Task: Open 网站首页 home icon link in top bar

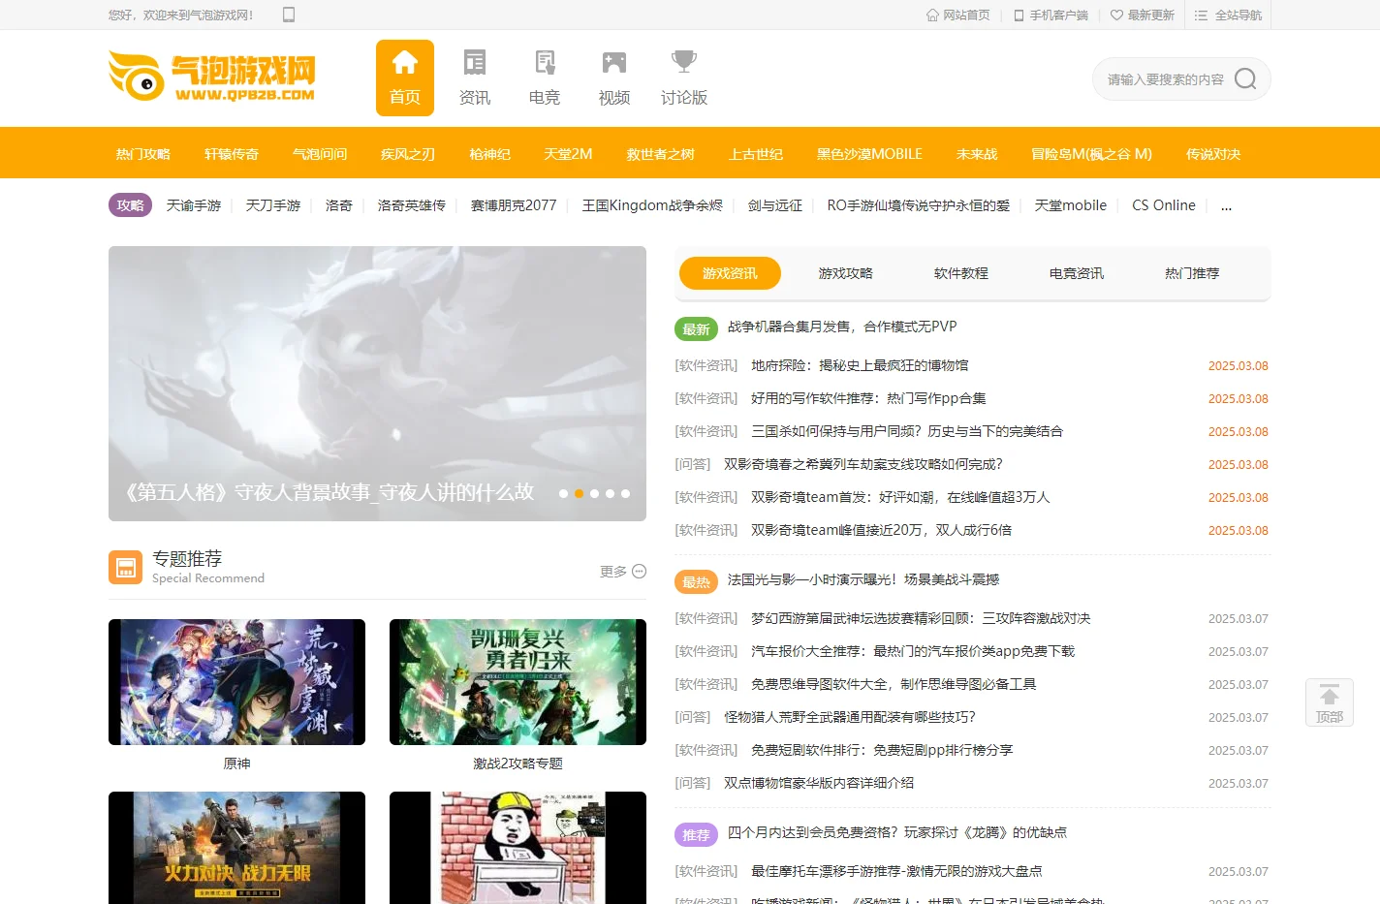Action: coord(958,16)
